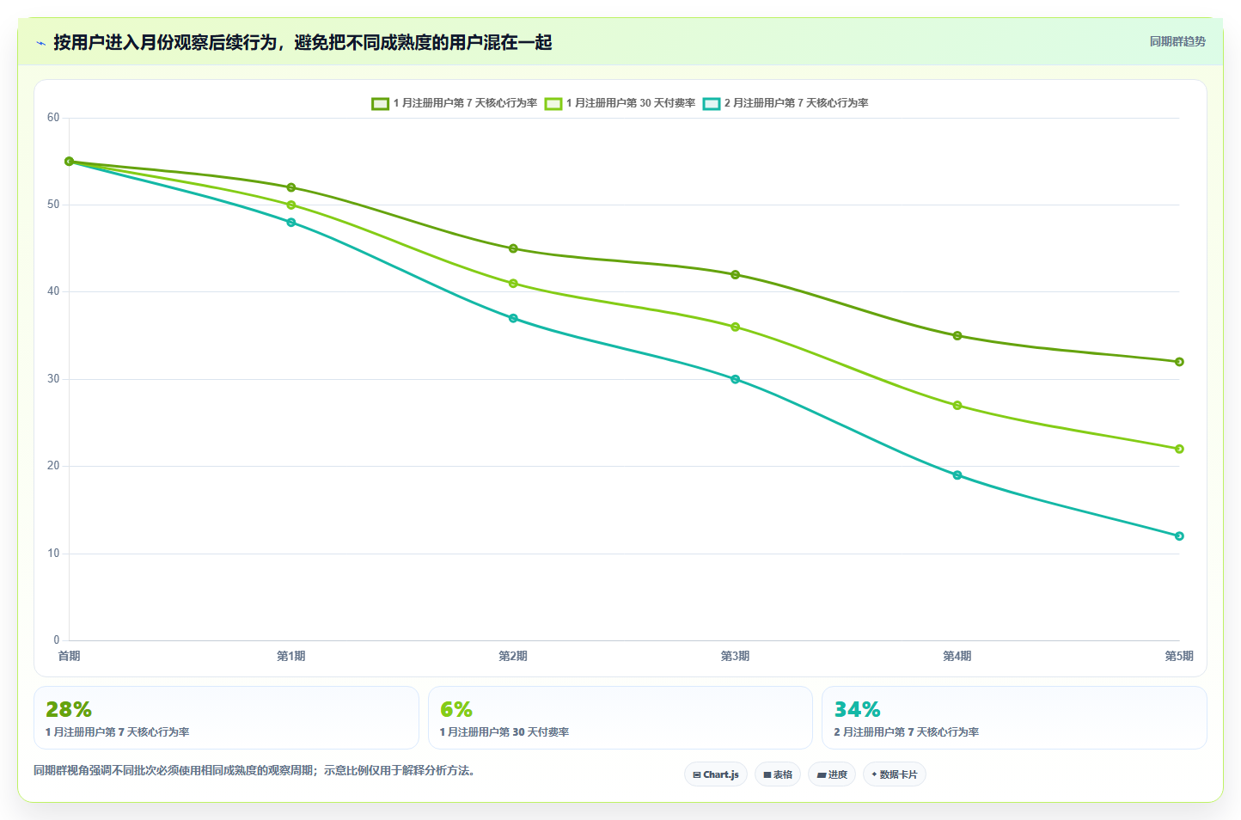1241x820 pixels.
Task: Open the 数据卡片 chip
Action: tap(895, 774)
